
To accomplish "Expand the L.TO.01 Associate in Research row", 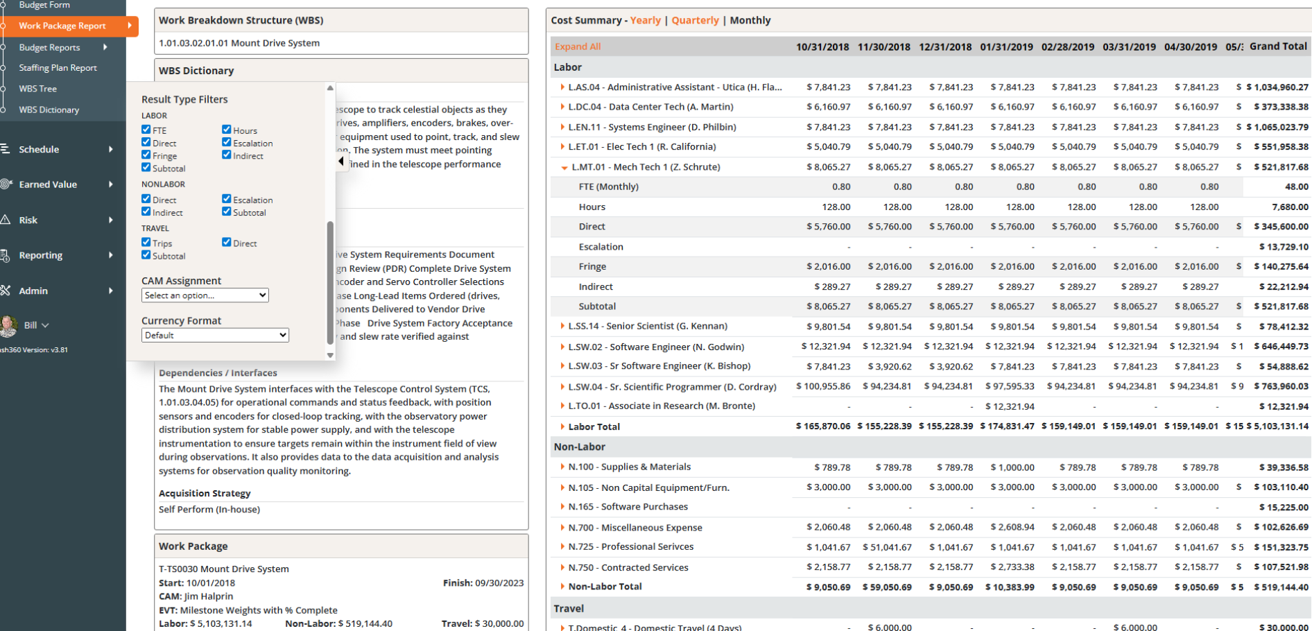I will (x=562, y=406).
